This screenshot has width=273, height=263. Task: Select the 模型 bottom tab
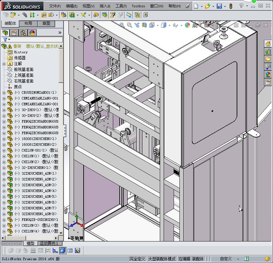point(30,243)
